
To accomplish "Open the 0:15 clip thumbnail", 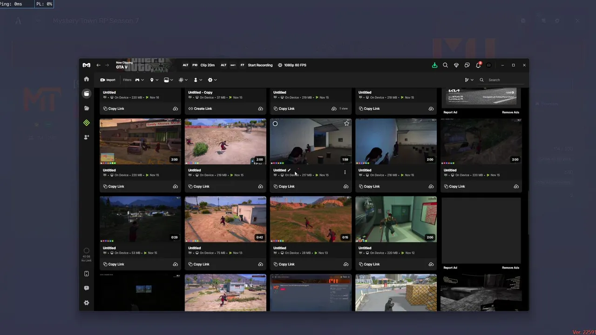I will click(311, 219).
